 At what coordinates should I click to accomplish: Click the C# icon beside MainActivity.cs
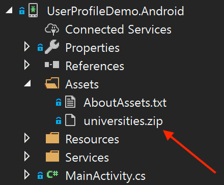[52, 174]
